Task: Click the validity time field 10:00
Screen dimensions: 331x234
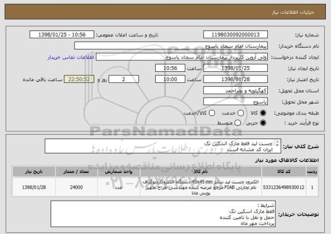Action: pyautogui.click(x=170, y=79)
